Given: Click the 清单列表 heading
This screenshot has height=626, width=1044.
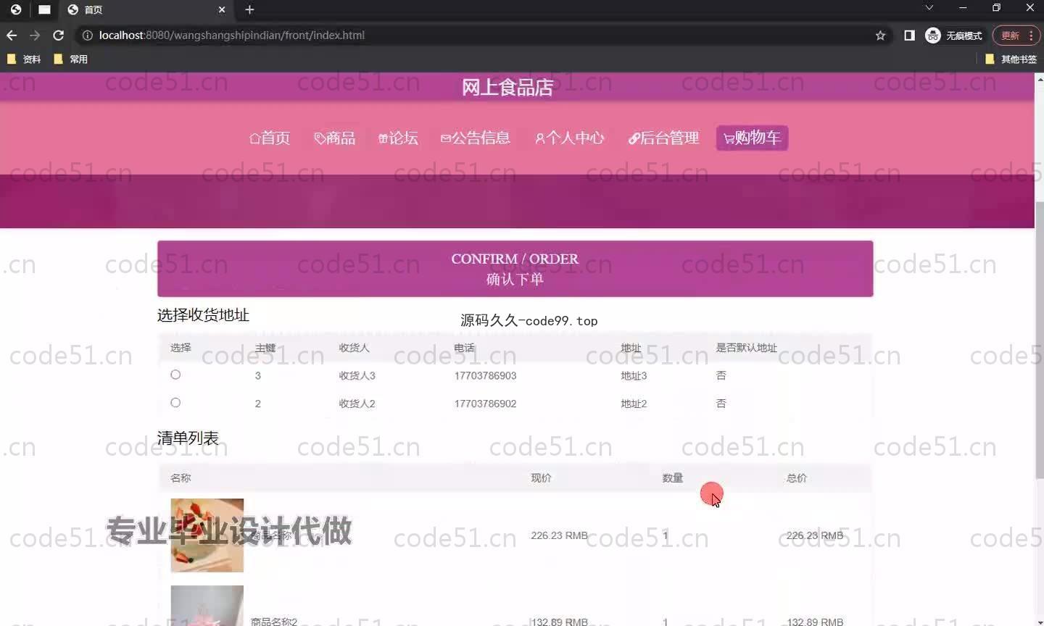Looking at the screenshot, I should tap(188, 438).
